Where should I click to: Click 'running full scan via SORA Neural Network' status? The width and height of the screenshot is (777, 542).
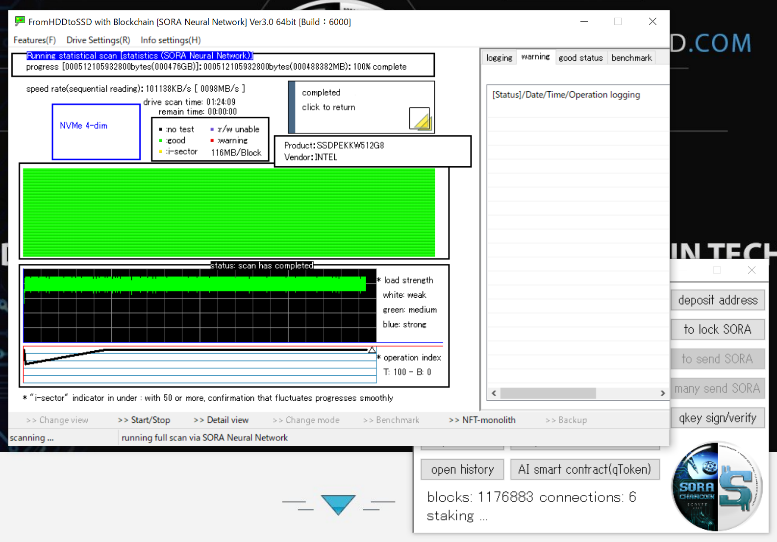click(204, 438)
